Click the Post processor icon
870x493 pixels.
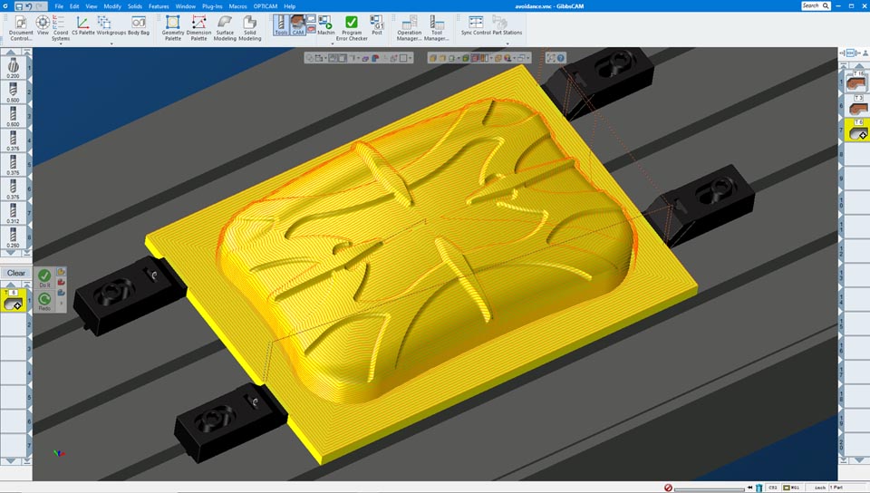click(x=377, y=26)
